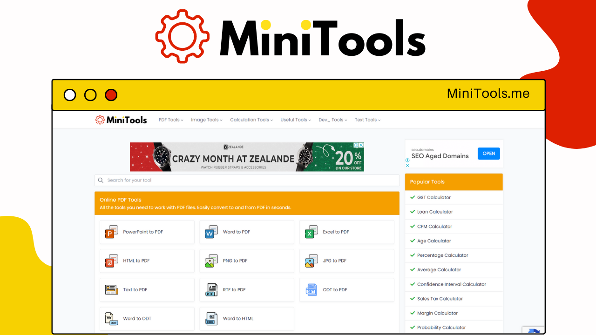This screenshot has height=335, width=596.
Task: Click the Search for your tool field
Action: coord(247,180)
